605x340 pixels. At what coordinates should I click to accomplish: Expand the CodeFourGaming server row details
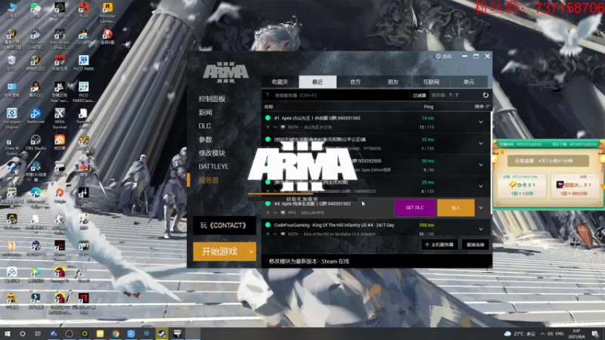click(x=481, y=229)
